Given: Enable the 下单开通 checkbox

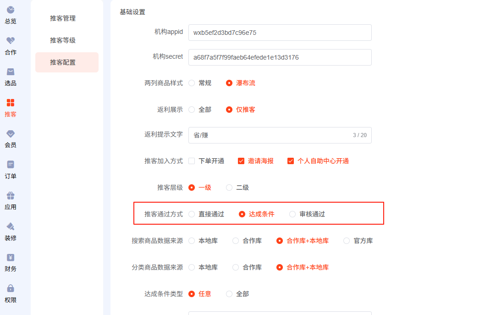Looking at the screenshot, I should coord(192,161).
